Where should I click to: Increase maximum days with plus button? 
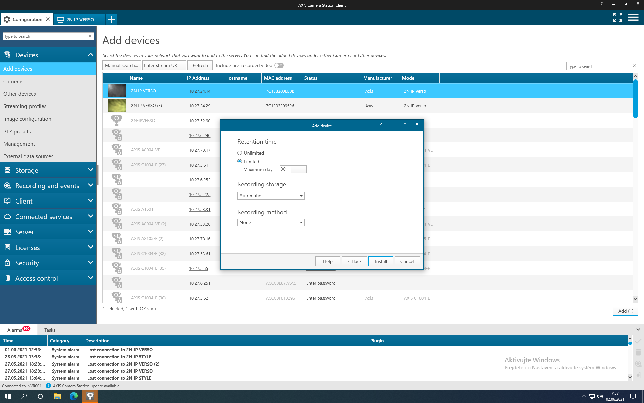295,169
